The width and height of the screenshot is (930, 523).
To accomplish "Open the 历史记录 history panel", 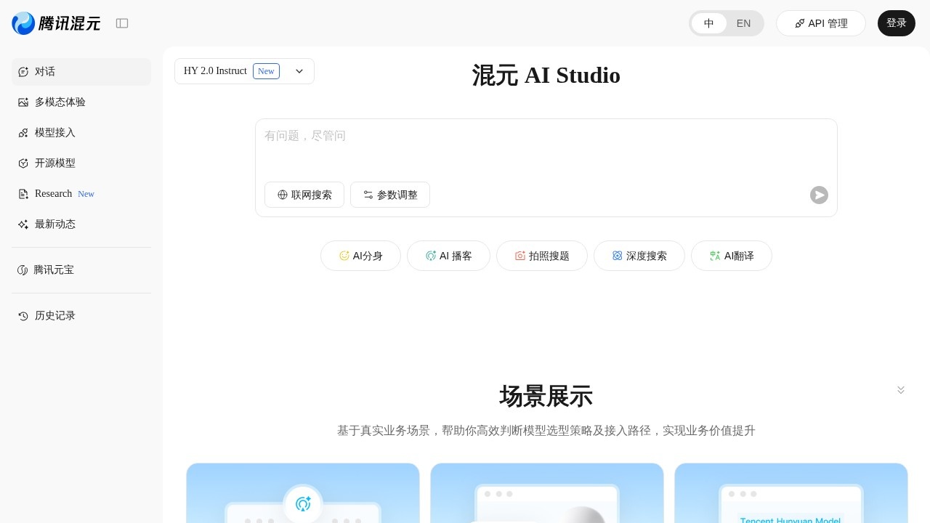I will pyautogui.click(x=55, y=315).
